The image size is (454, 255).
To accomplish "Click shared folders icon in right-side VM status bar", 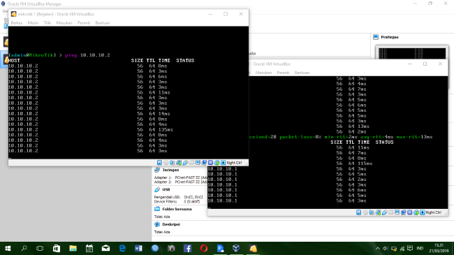I will tap(390, 212).
